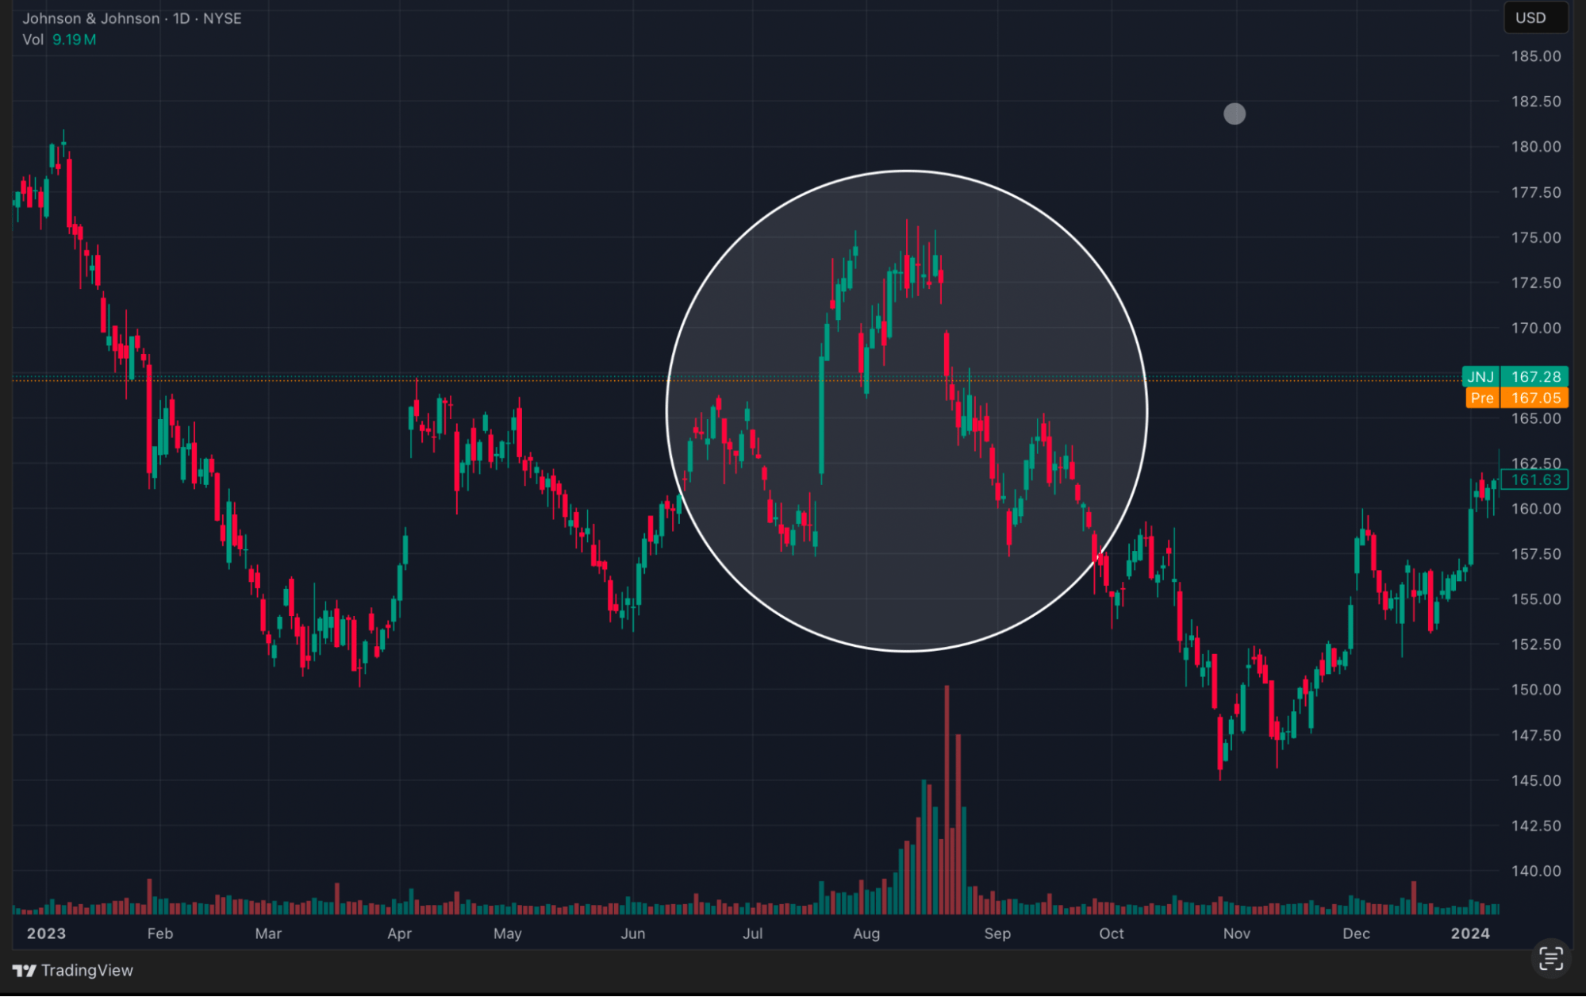Image resolution: width=1586 pixels, height=997 pixels.
Task: Click the Apr month label
Action: tap(399, 933)
